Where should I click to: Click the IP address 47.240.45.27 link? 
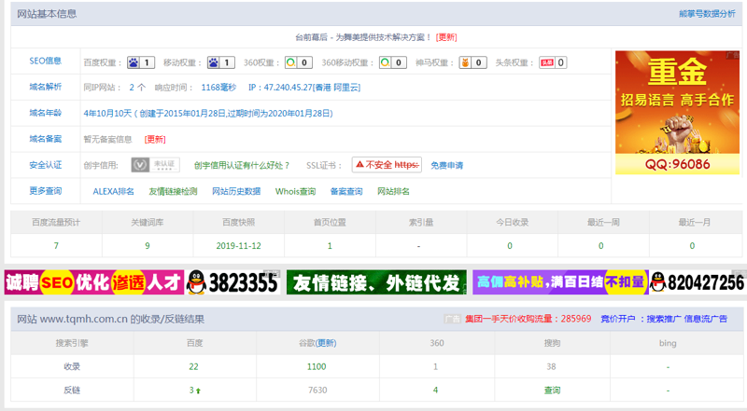[x=304, y=87]
